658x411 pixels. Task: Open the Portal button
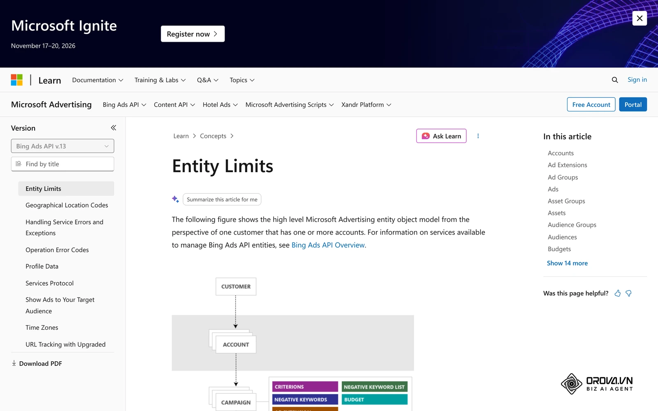click(x=633, y=104)
